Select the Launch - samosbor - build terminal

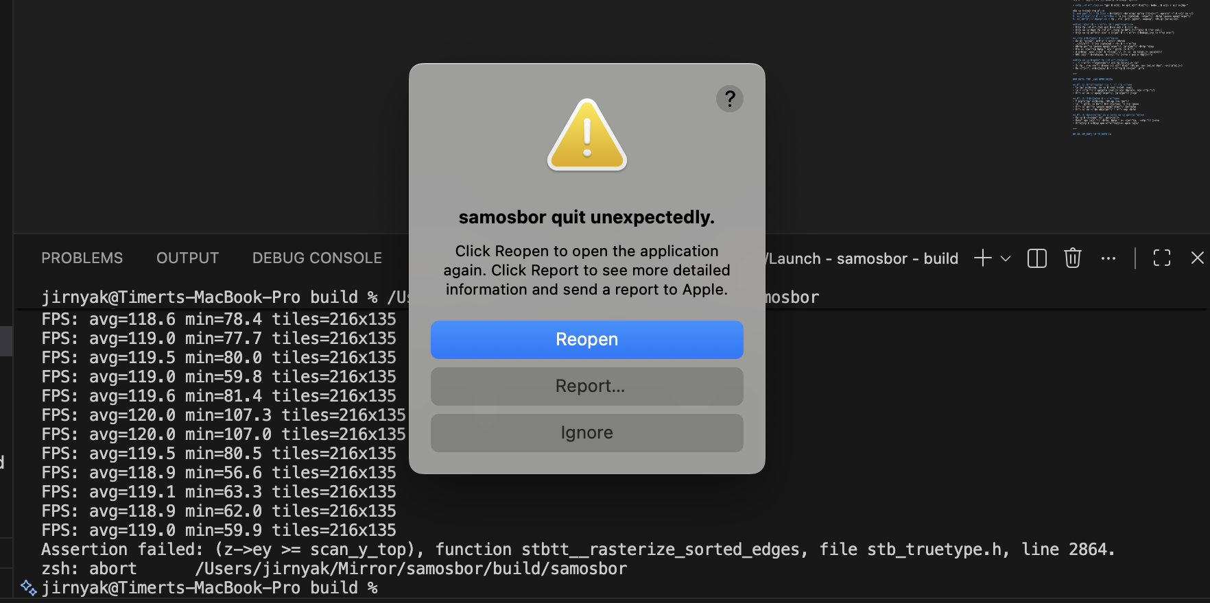[862, 259]
